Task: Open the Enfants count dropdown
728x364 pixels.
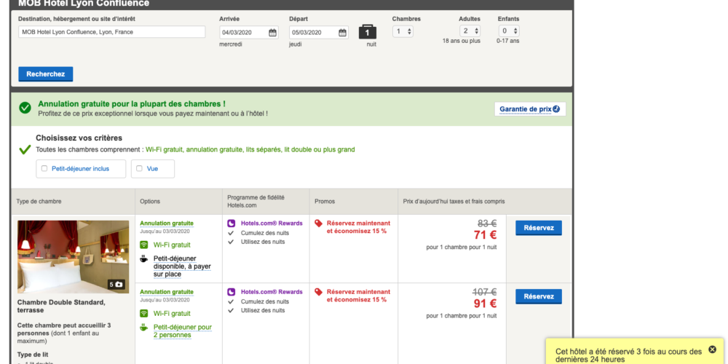Action: coord(508,31)
